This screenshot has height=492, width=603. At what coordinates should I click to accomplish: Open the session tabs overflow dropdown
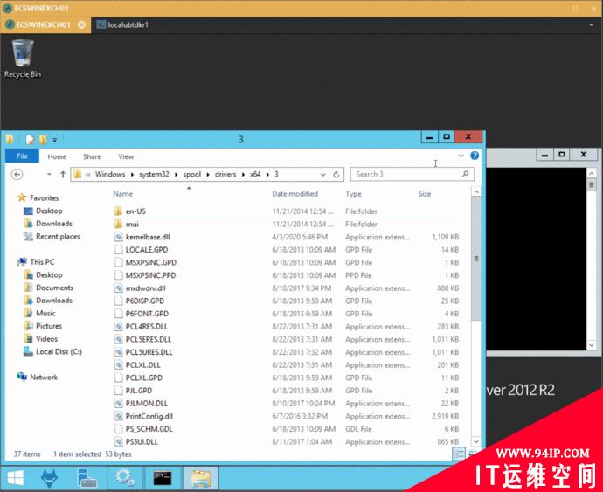point(591,25)
